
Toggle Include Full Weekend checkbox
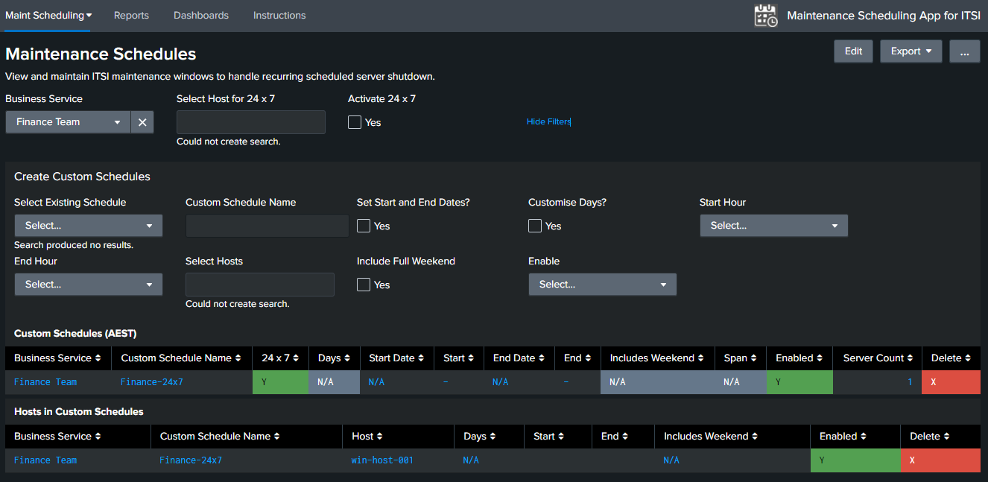(x=364, y=285)
